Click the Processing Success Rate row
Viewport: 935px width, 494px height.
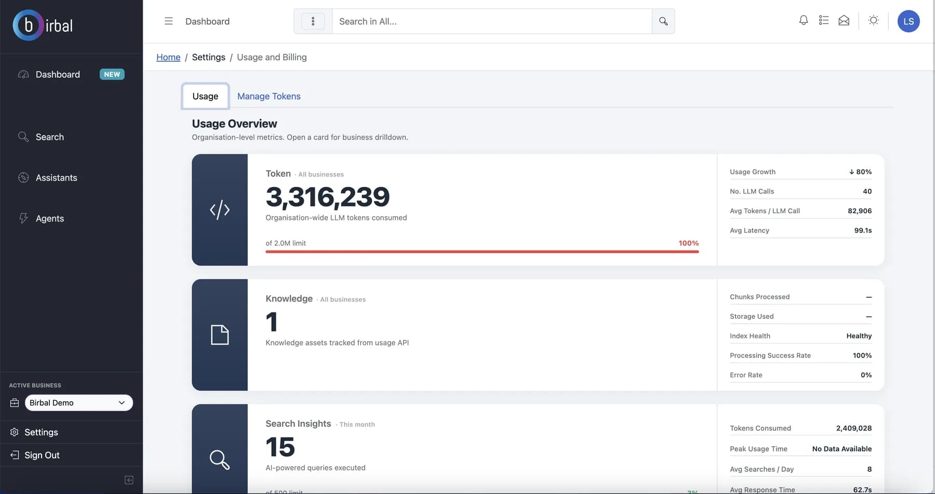800,355
